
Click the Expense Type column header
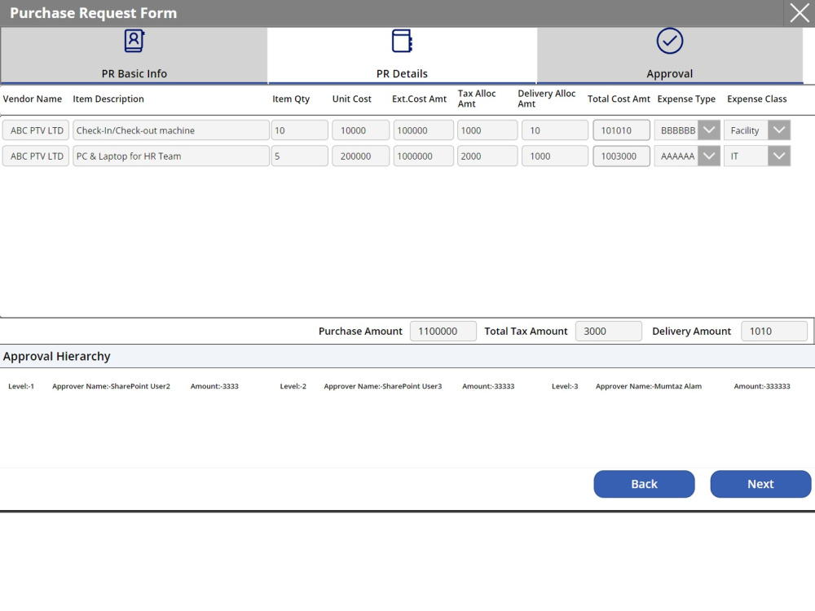point(686,99)
